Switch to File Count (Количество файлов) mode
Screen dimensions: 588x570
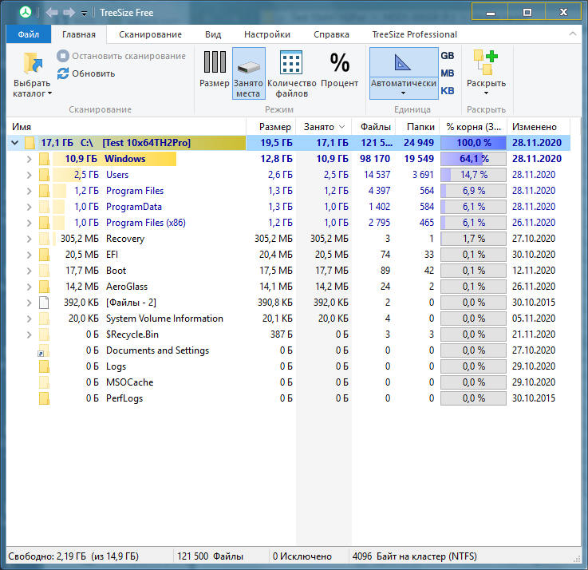coord(291,74)
